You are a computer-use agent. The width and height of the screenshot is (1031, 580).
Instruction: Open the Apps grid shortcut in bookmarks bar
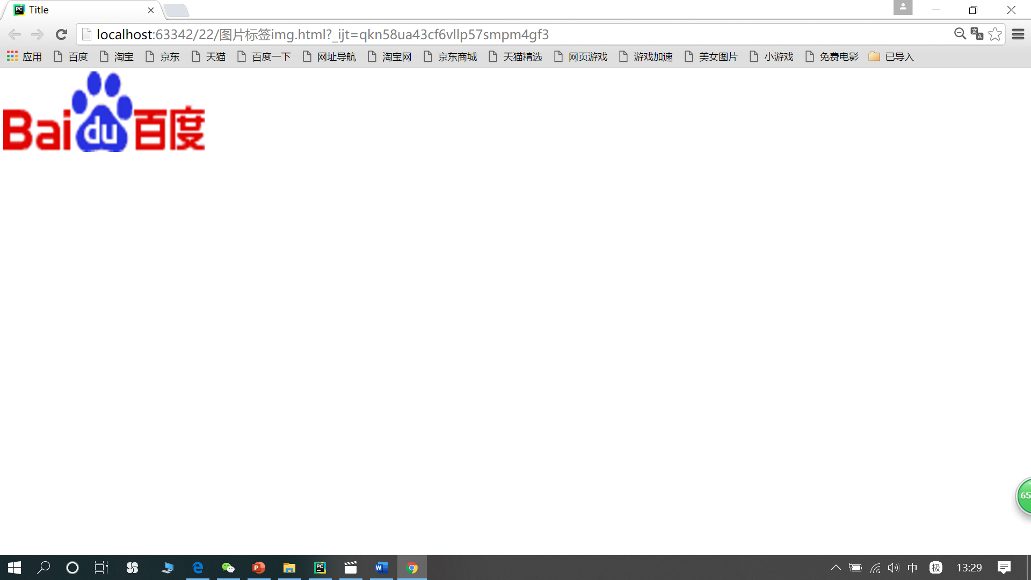click(24, 56)
